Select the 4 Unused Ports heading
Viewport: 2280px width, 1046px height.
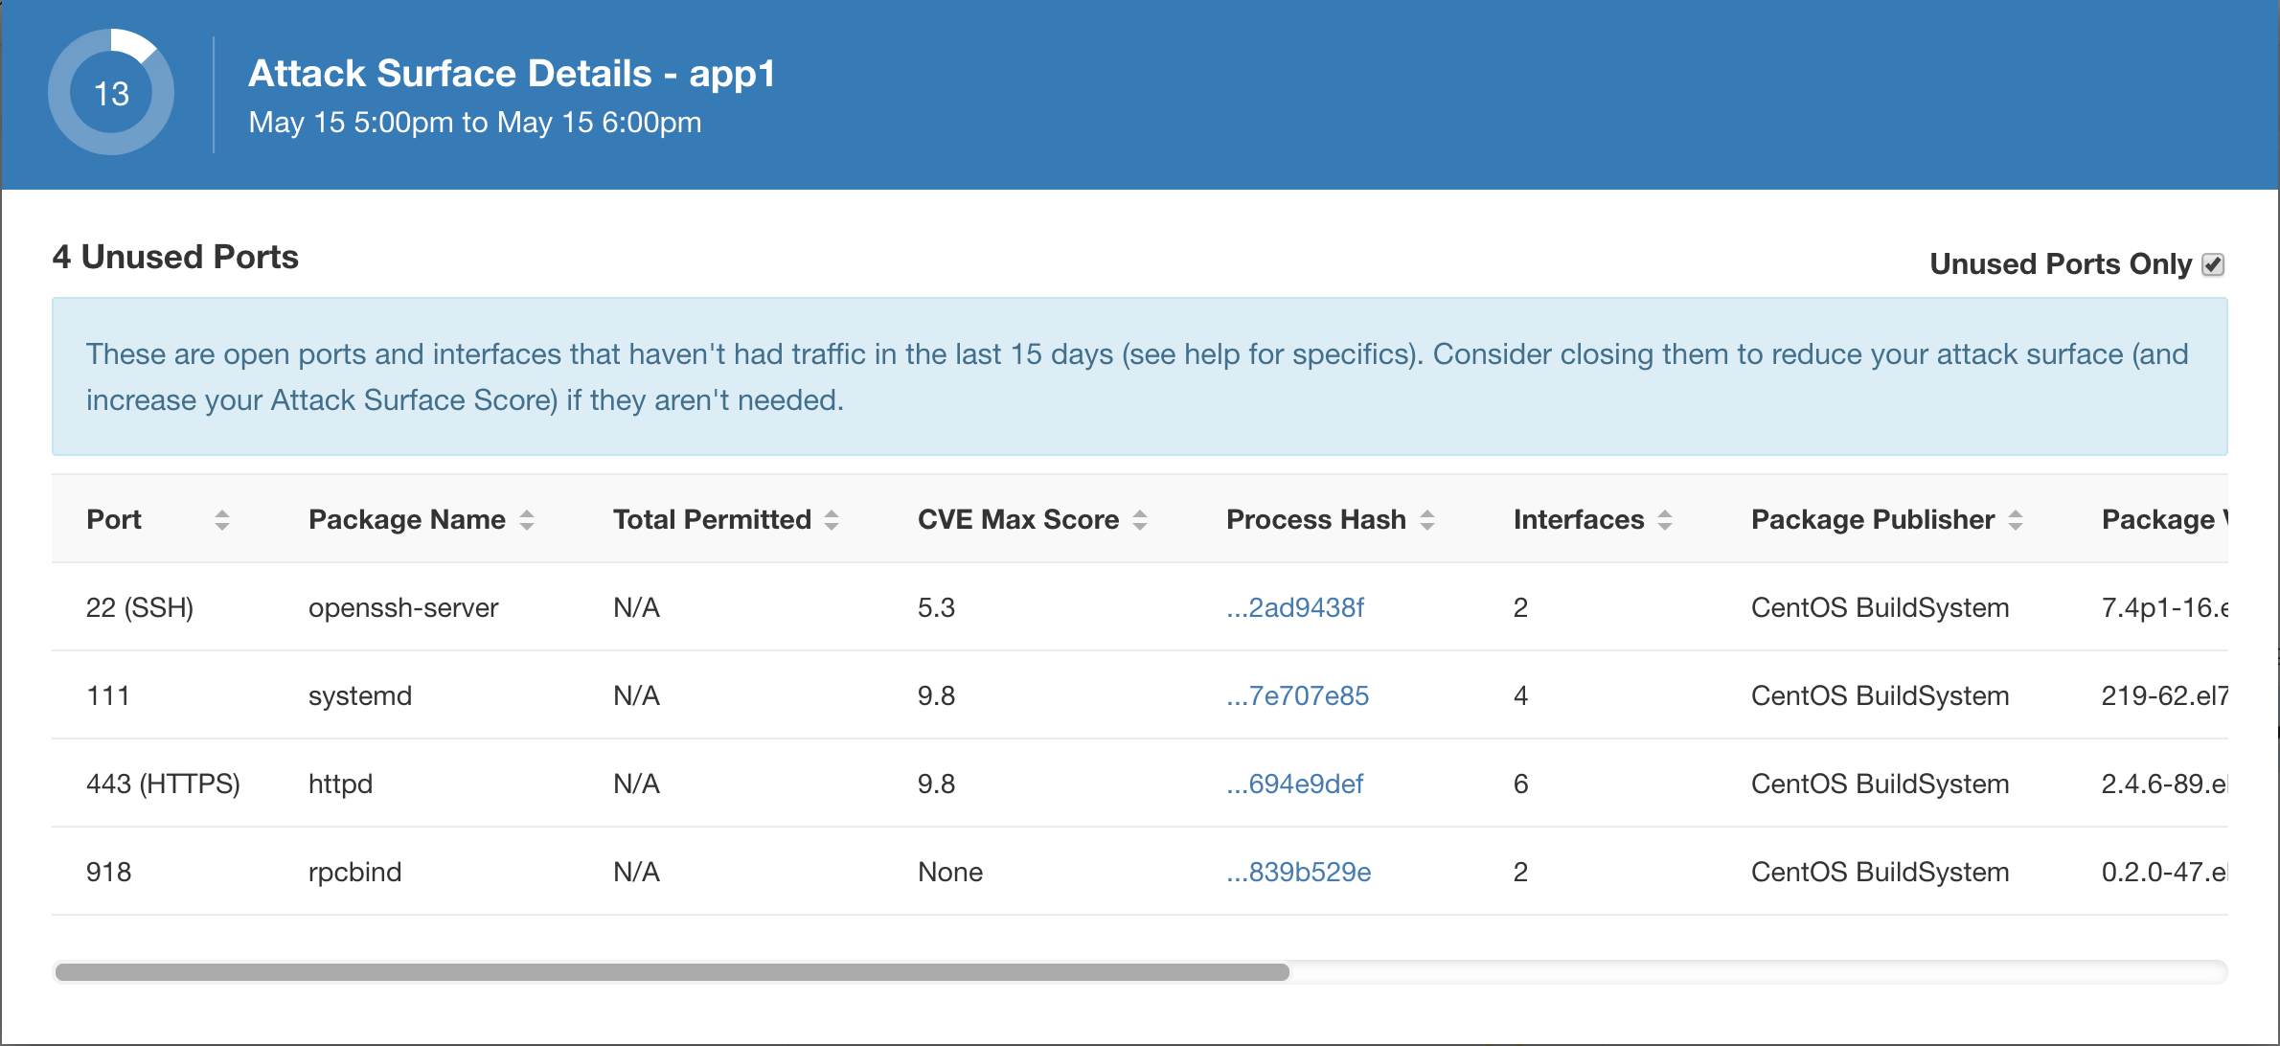coord(175,257)
